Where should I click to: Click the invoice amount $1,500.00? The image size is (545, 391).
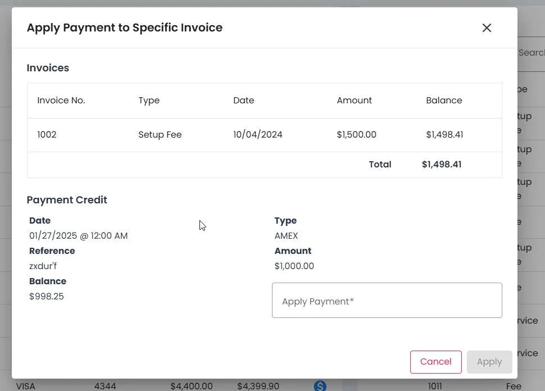pos(356,135)
